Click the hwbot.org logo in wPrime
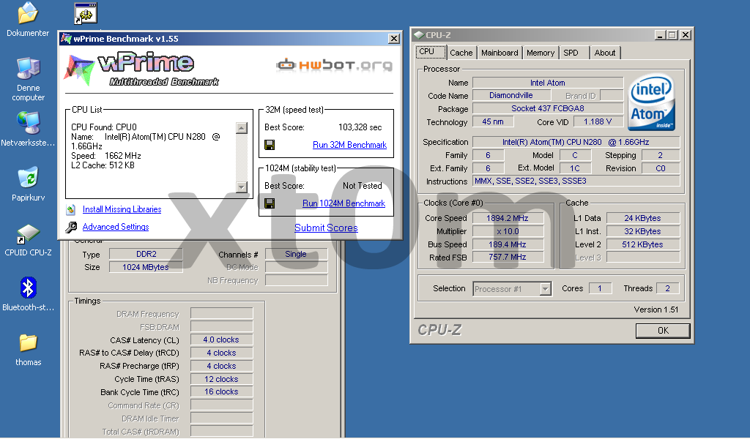 (x=334, y=65)
